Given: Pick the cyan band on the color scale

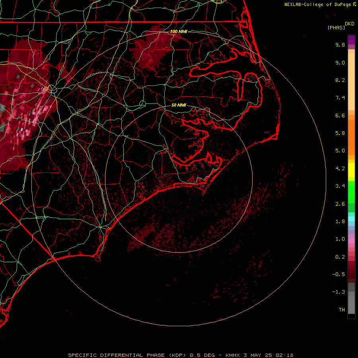Looking at the screenshot, I should (x=351, y=219).
